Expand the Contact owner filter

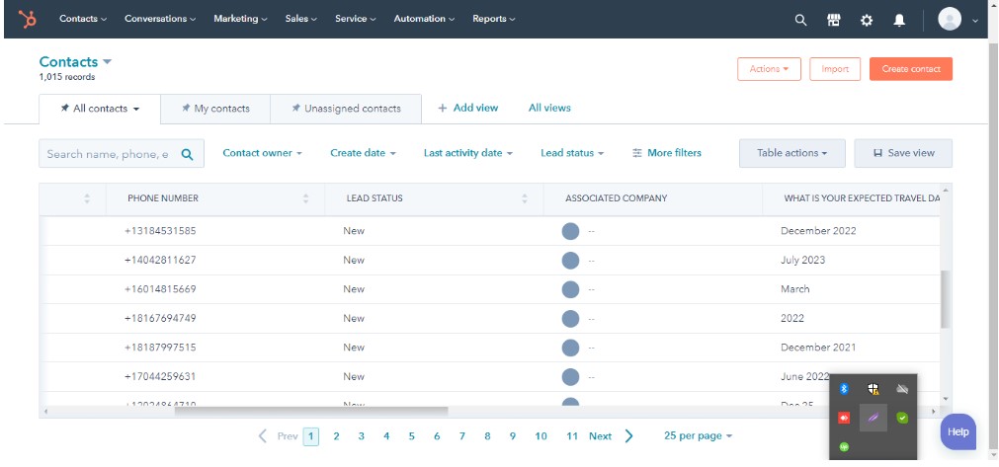[262, 153]
